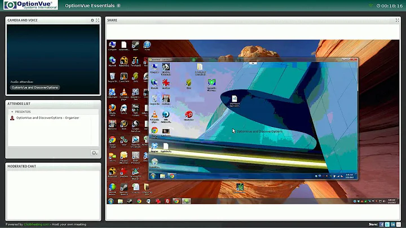Click Chrome button beside FileZilla in outer taskbar
Screen dimensions: 406x228
176,201
